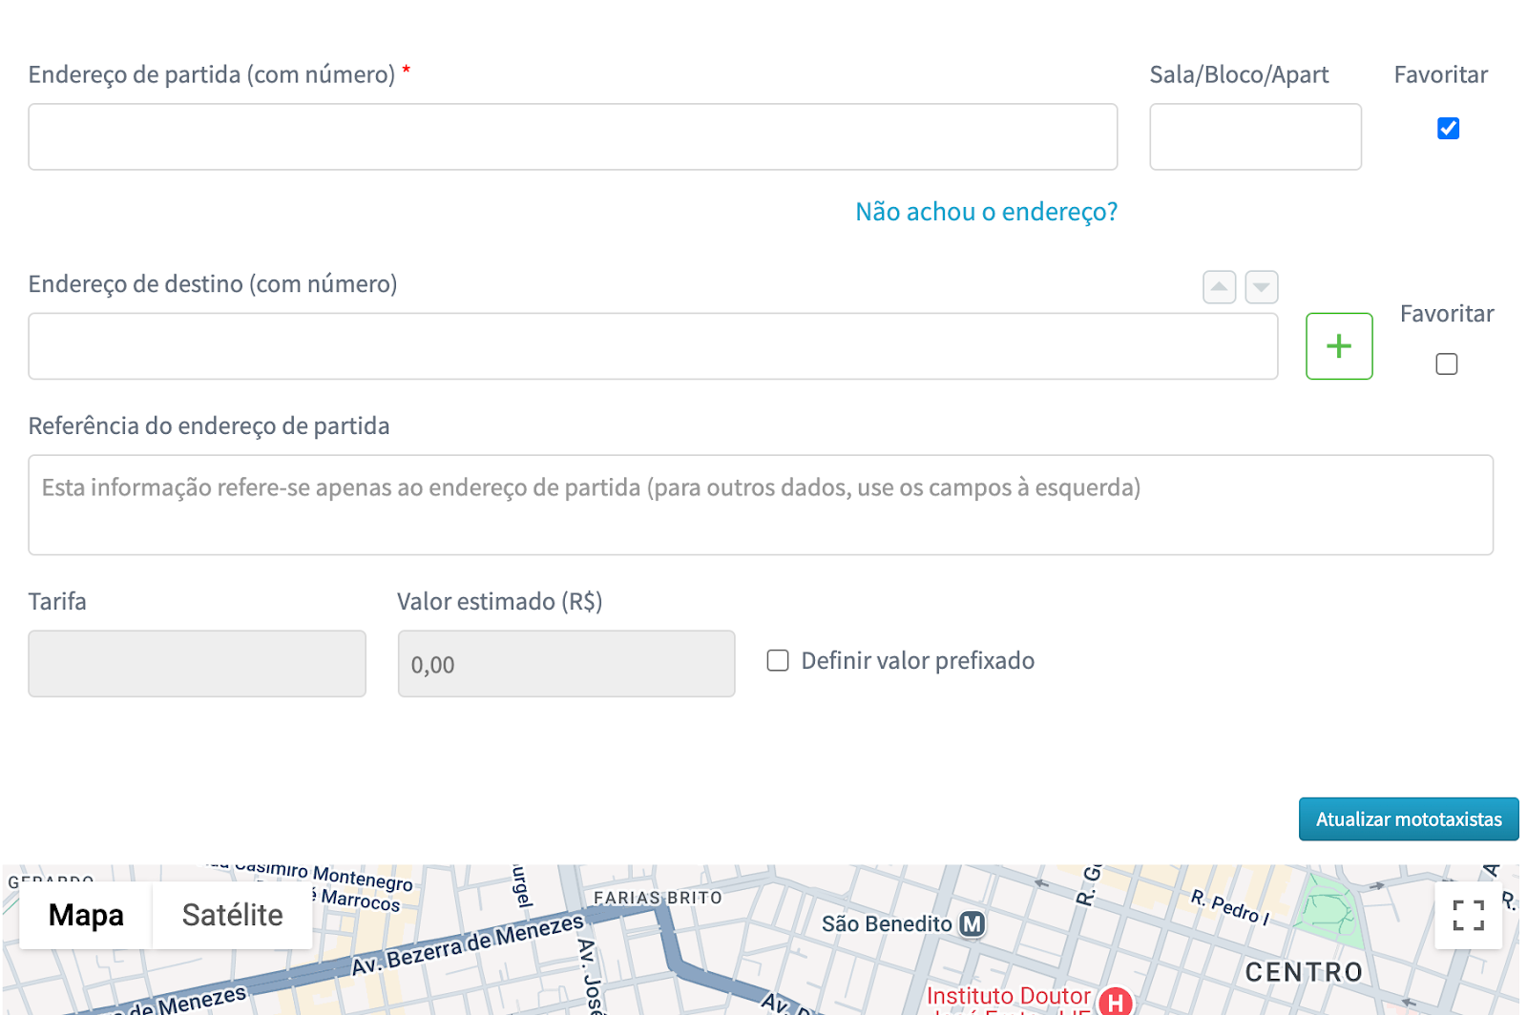Move destination down with the down arrow
Image resolution: width=1527 pixels, height=1015 pixels.
(x=1261, y=287)
